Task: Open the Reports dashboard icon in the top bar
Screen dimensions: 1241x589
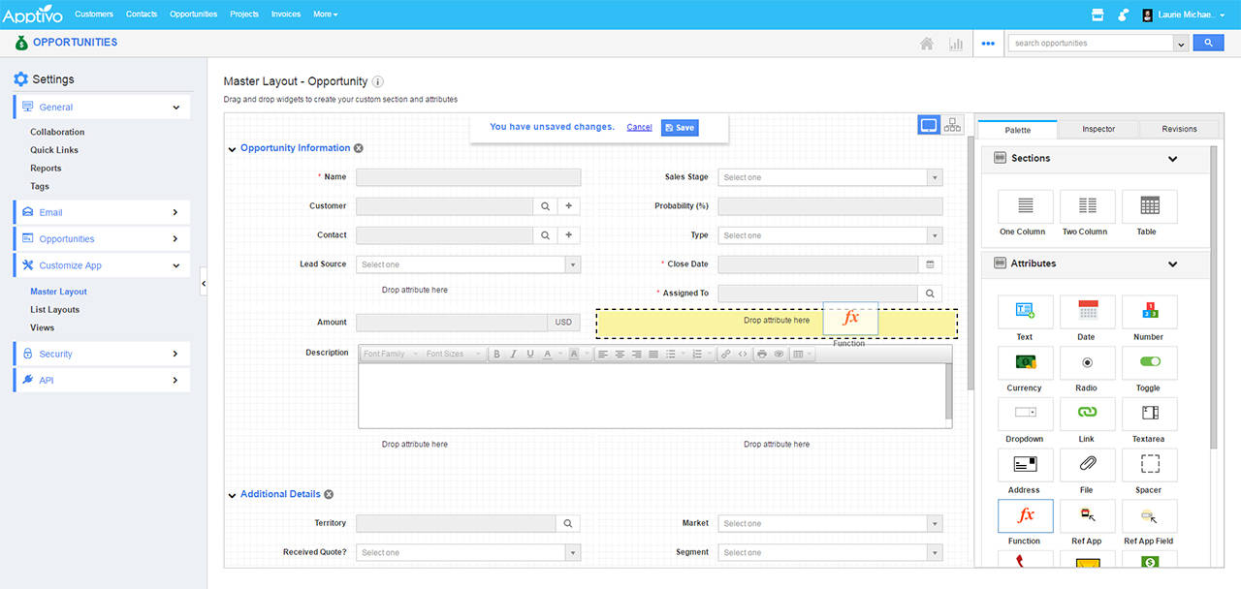Action: coord(955,43)
